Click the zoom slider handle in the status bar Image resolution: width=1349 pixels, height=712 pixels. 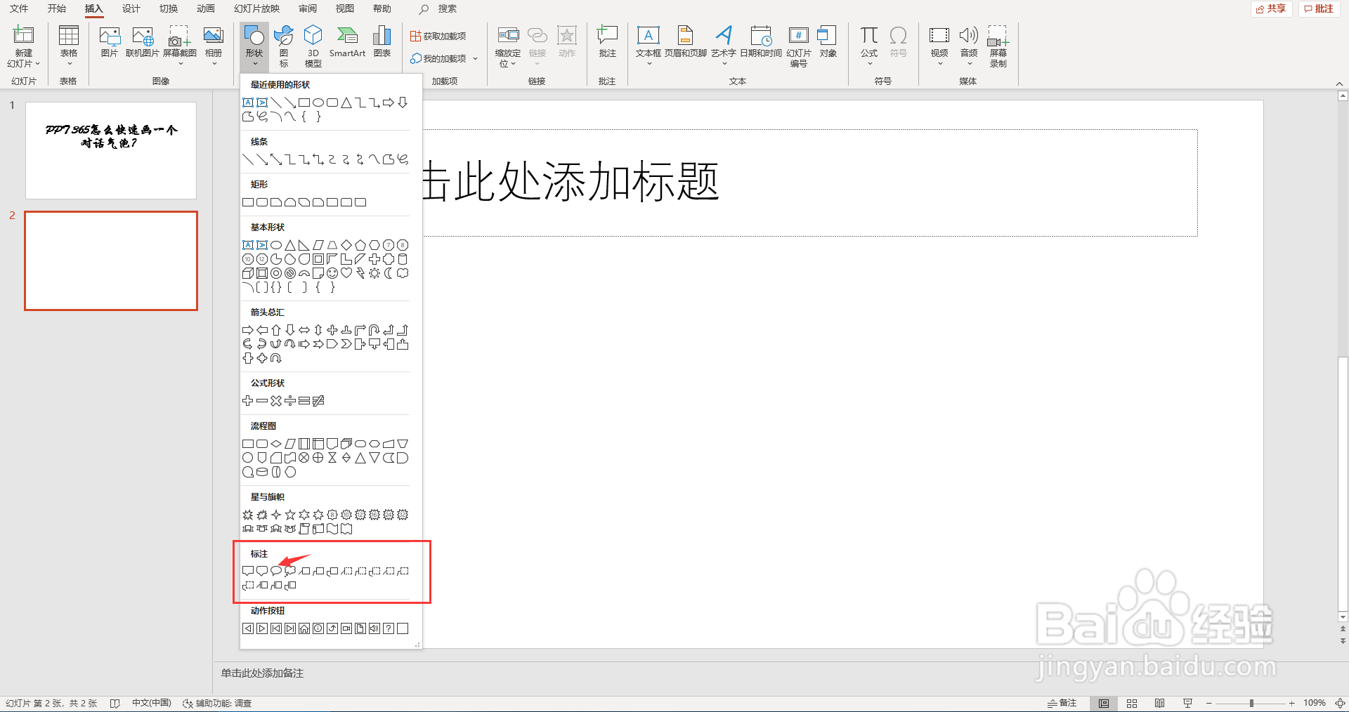pyautogui.click(x=1251, y=703)
